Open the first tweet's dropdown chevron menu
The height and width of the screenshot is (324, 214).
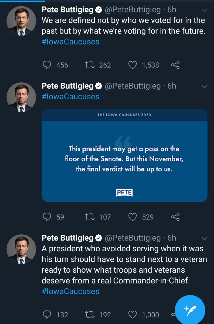tap(205, 11)
